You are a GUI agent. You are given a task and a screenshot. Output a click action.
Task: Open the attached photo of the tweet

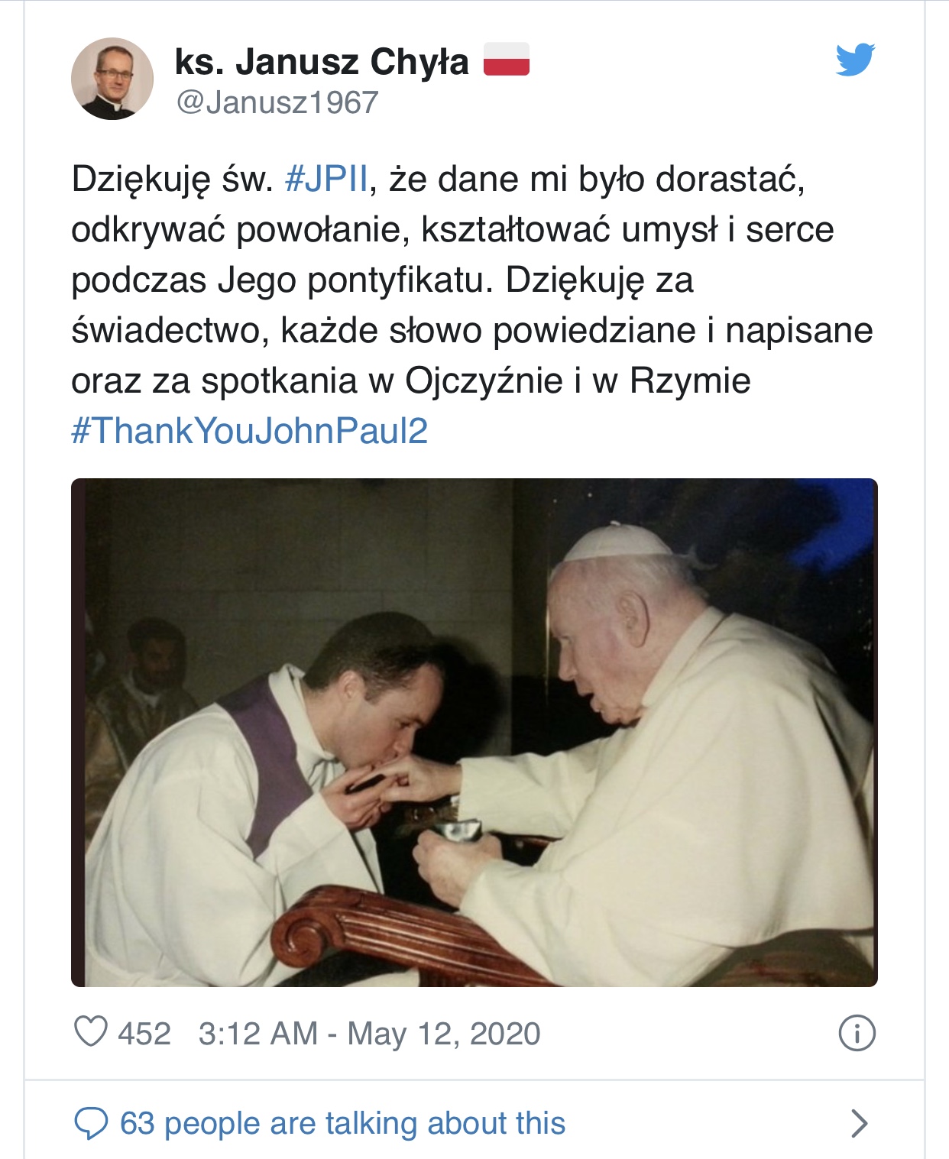click(x=474, y=732)
